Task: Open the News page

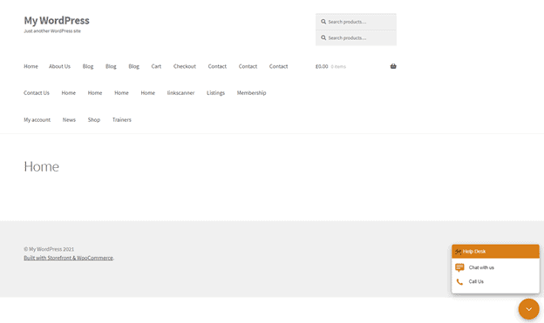Action: 69,120
